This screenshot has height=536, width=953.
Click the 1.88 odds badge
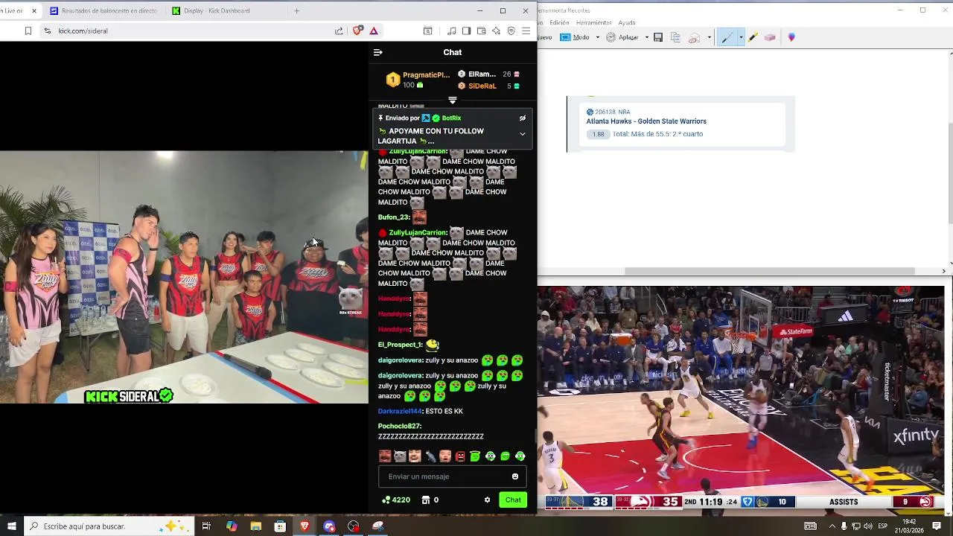598,135
